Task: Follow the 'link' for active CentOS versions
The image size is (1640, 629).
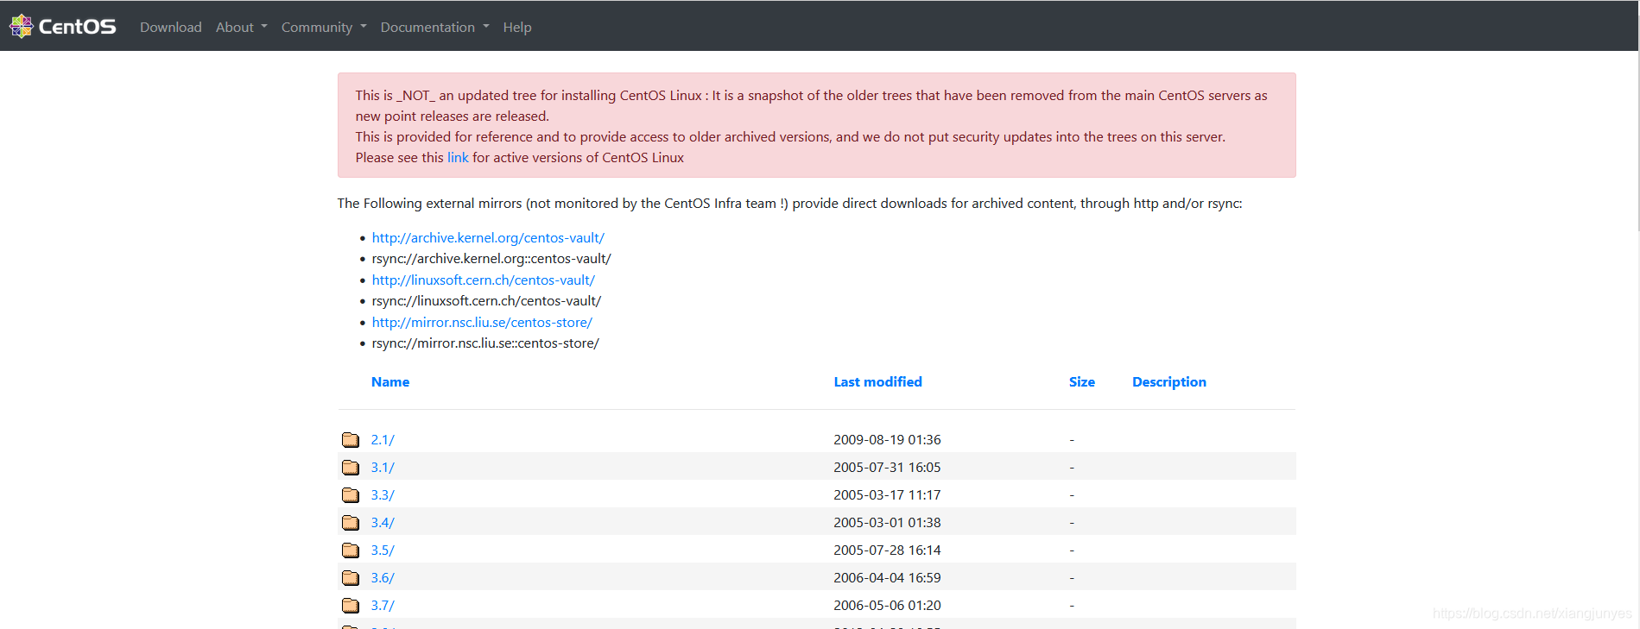Action: click(458, 158)
